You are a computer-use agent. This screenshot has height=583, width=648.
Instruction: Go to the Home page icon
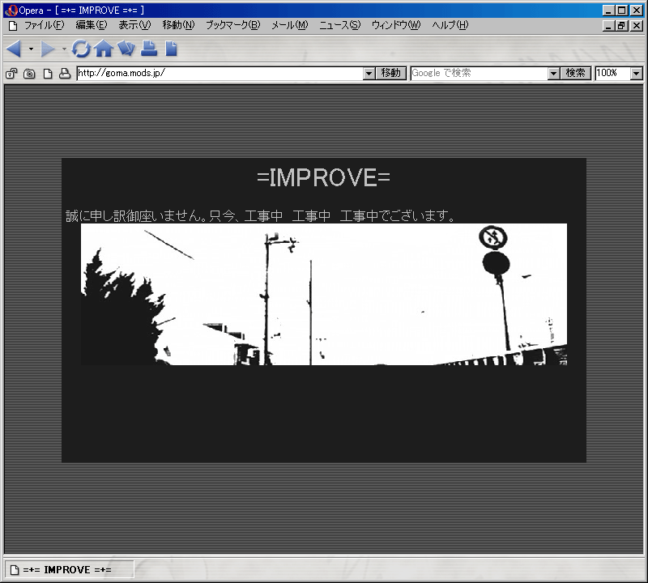[x=104, y=49]
